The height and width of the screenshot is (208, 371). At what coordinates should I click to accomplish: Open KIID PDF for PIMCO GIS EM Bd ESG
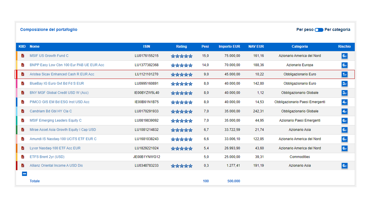[23, 102]
